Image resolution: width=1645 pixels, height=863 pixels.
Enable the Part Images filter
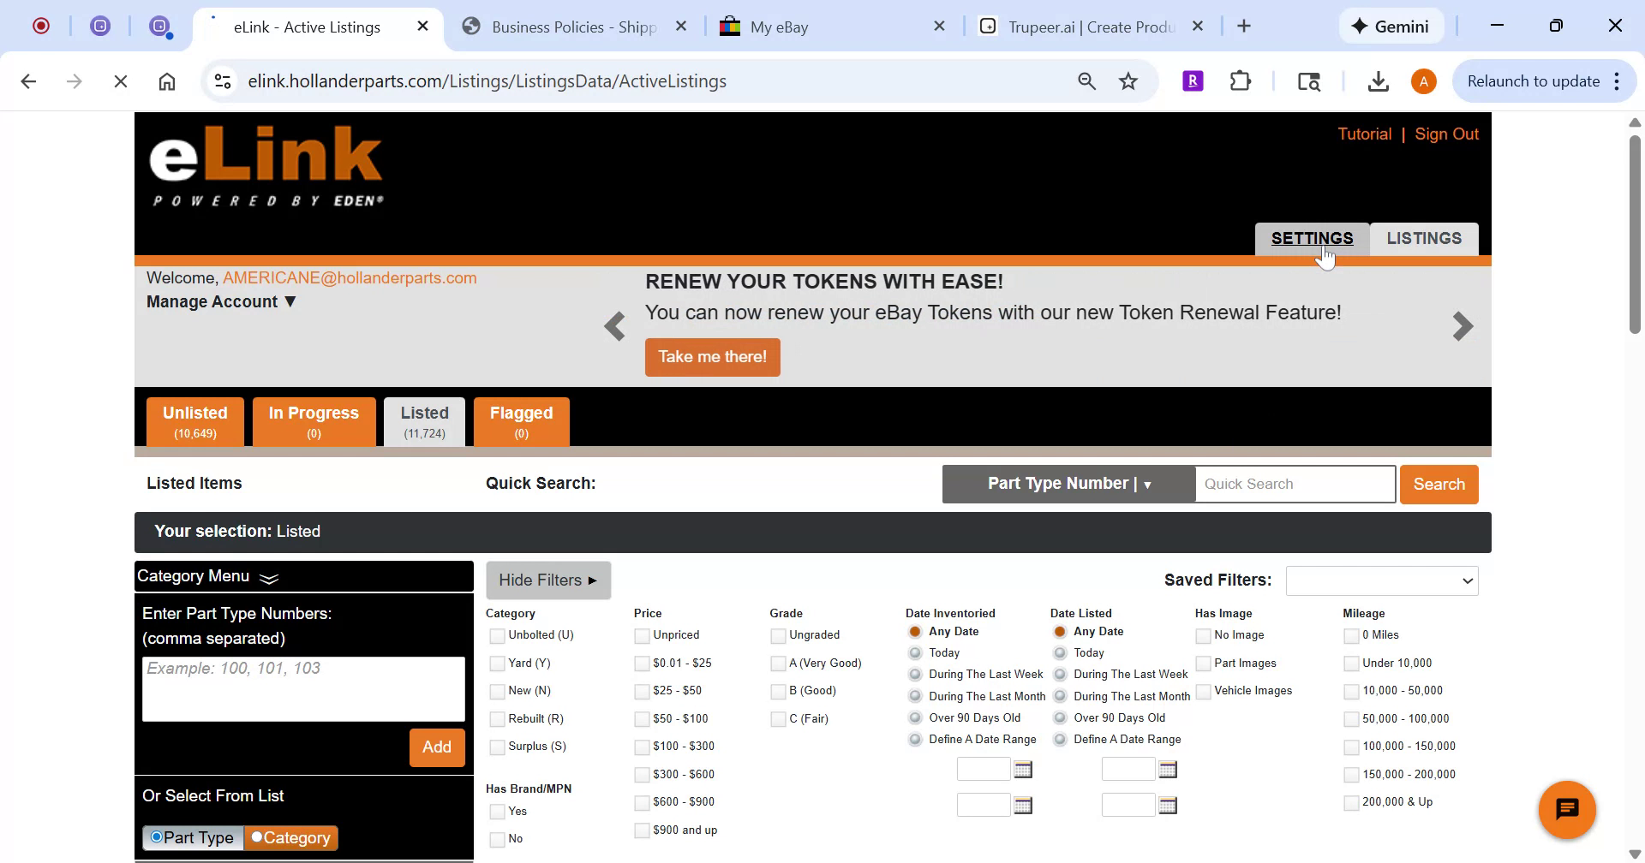tap(1202, 663)
